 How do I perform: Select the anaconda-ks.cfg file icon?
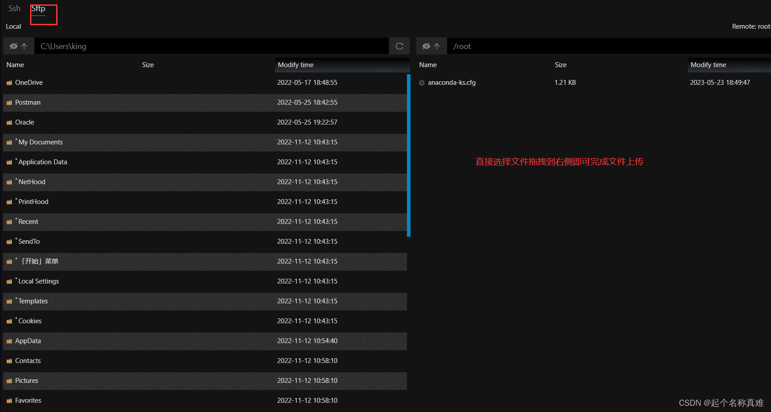[422, 83]
